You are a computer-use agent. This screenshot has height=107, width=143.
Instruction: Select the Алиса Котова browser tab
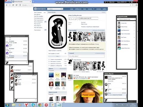(22, 2)
